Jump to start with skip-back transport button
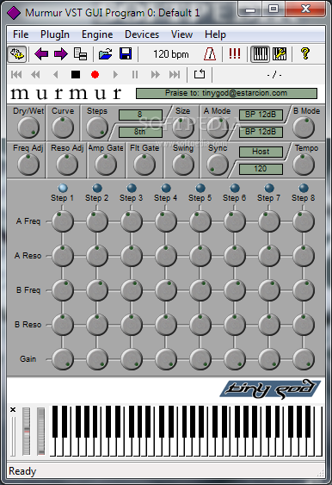 (x=16, y=75)
